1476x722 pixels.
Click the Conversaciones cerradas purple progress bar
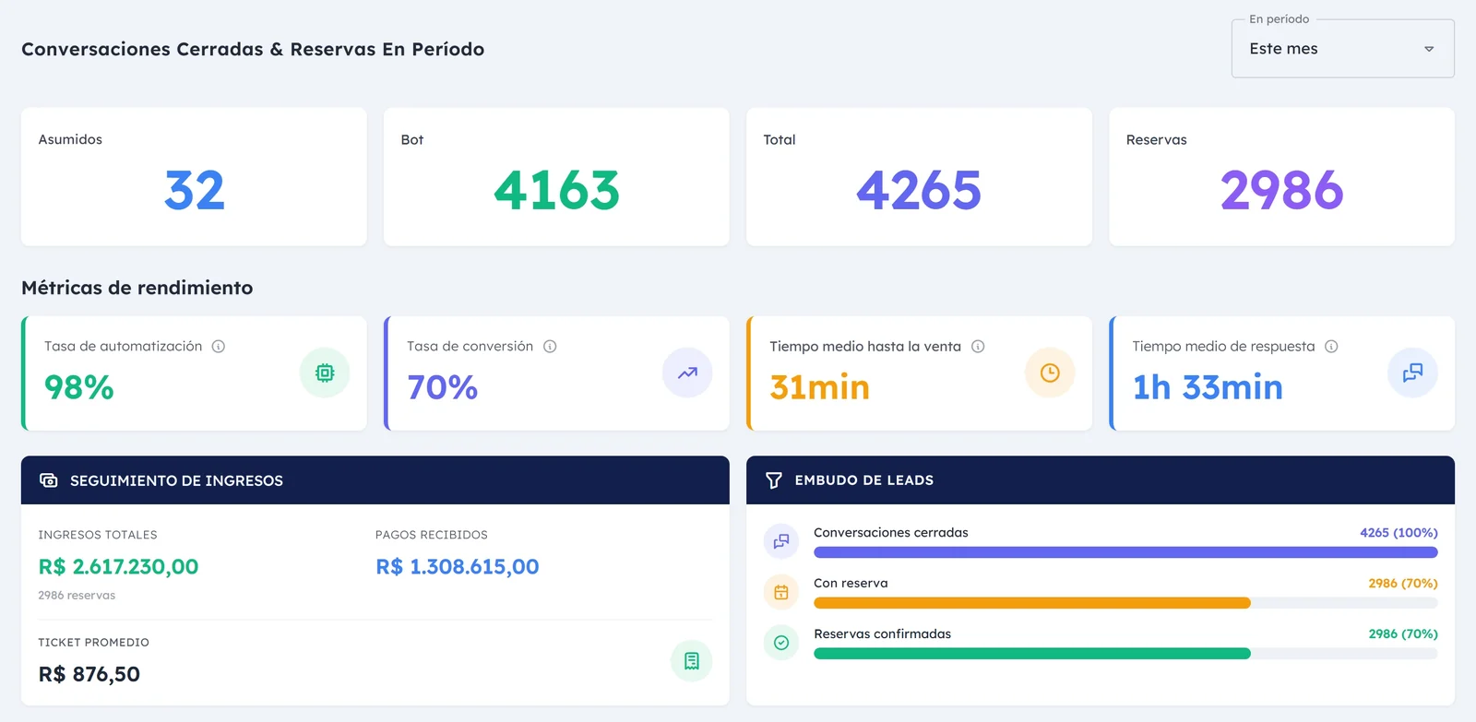[x=1125, y=552]
